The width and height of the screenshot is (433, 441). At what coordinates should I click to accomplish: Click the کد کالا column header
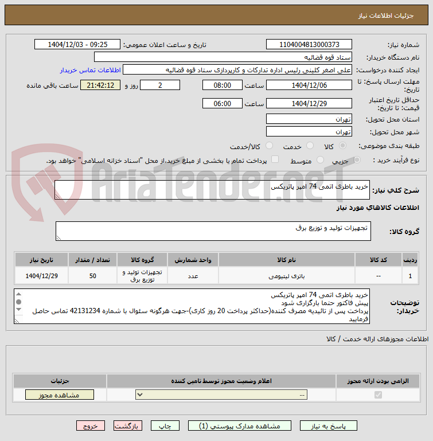tap(378, 260)
